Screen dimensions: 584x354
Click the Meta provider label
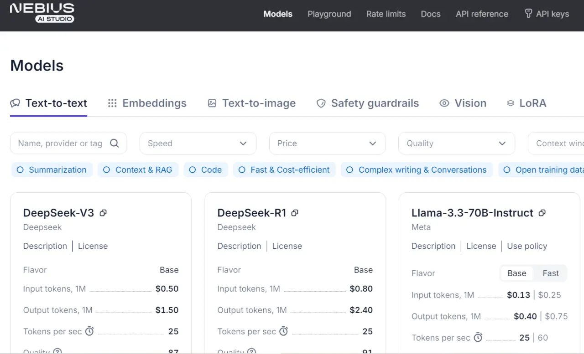click(421, 227)
